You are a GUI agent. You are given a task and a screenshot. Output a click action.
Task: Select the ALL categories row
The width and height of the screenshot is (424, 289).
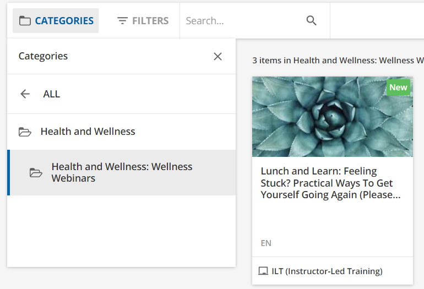point(121,94)
